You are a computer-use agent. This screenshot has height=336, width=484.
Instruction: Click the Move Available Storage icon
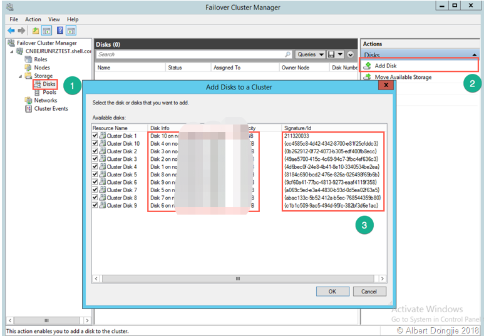(x=368, y=77)
